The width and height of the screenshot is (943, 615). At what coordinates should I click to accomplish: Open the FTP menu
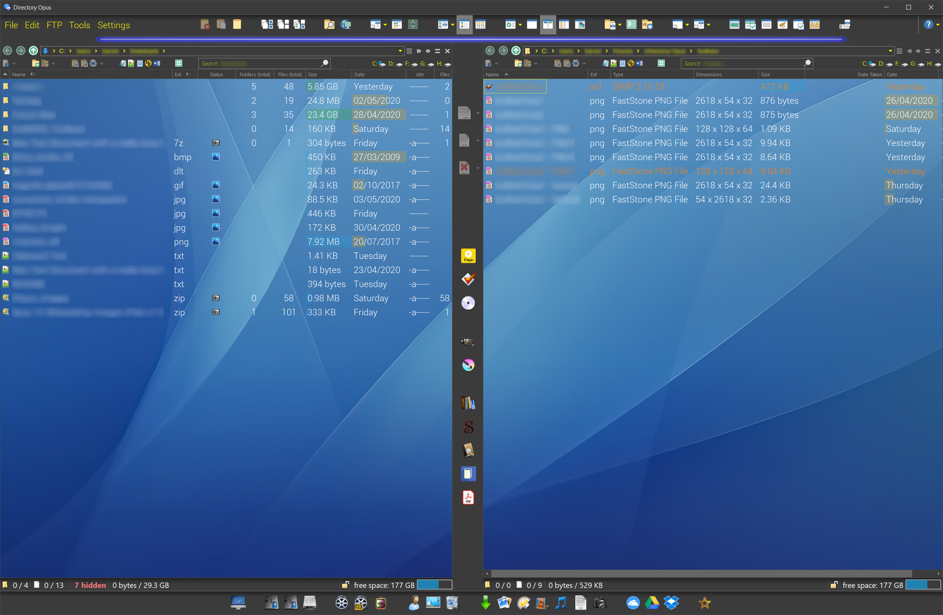(54, 25)
